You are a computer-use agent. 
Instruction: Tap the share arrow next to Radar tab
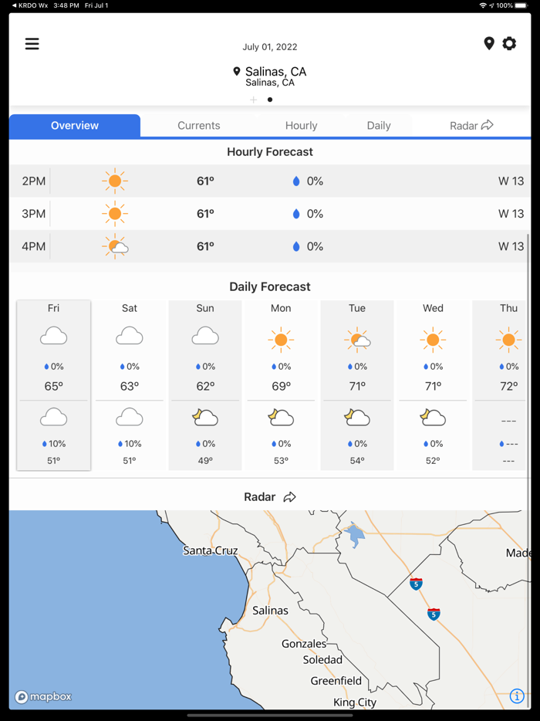[x=487, y=124]
